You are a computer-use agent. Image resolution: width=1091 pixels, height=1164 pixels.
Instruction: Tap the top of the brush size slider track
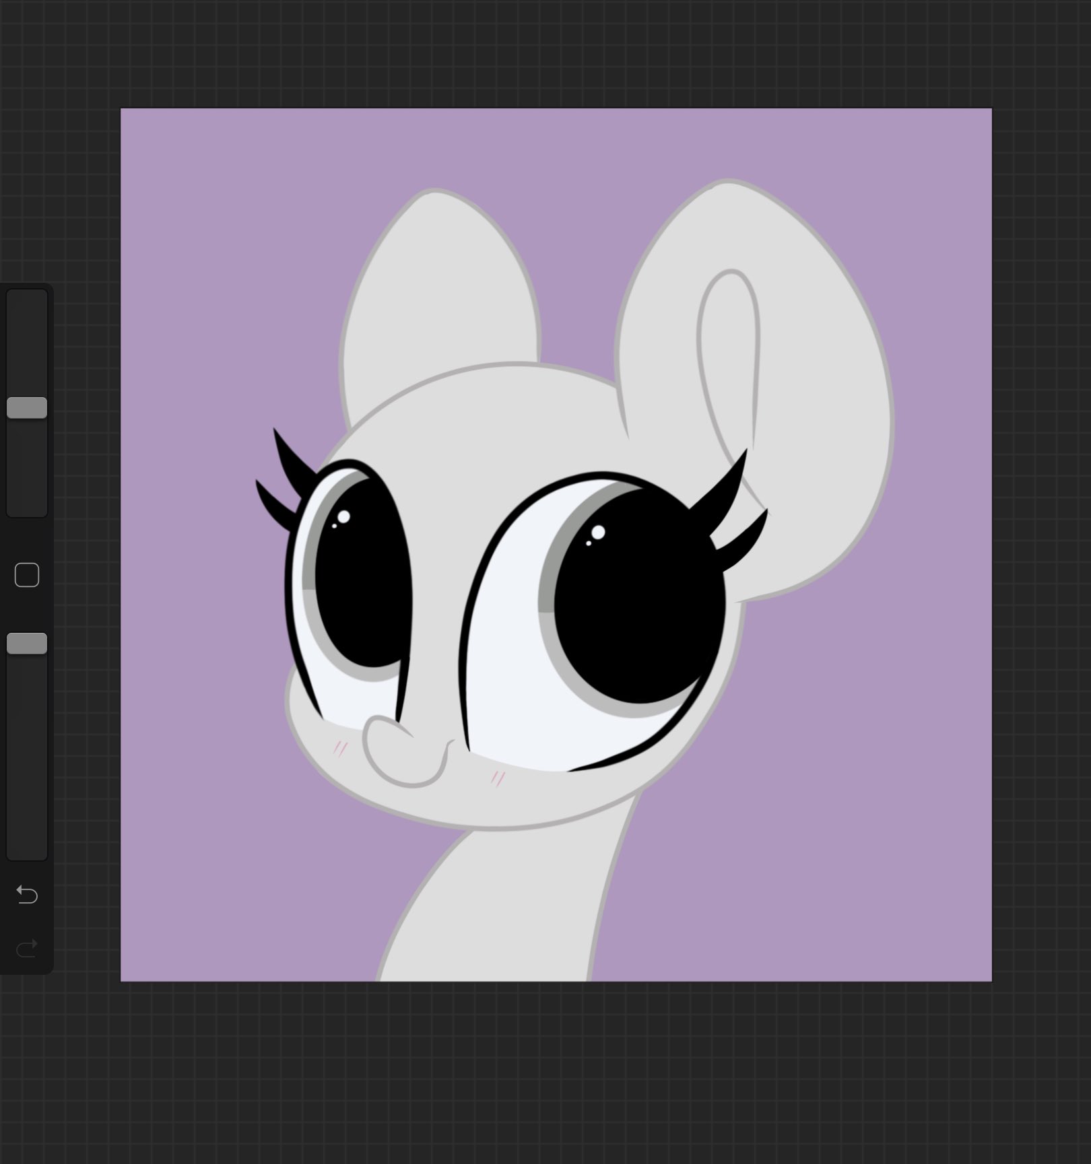point(27,303)
